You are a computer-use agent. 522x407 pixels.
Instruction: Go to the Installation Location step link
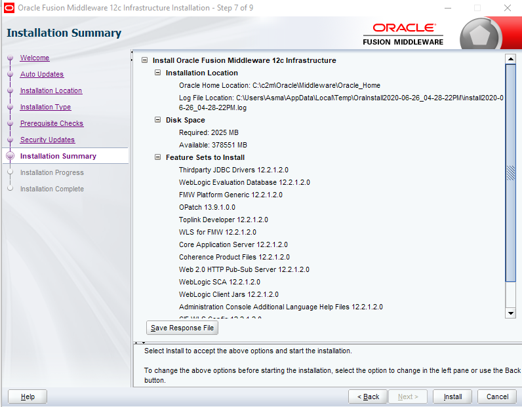point(51,90)
